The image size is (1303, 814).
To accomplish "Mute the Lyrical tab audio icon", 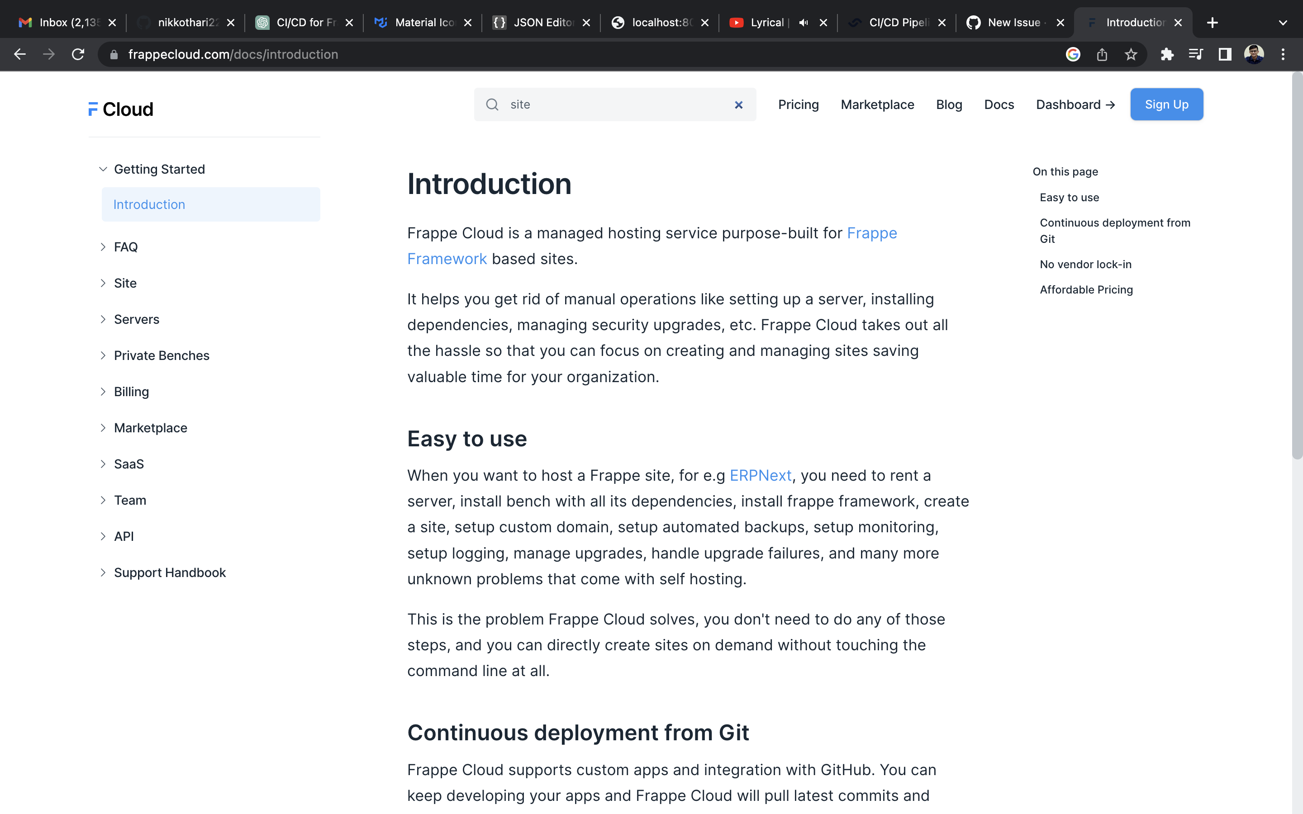I will pos(803,22).
